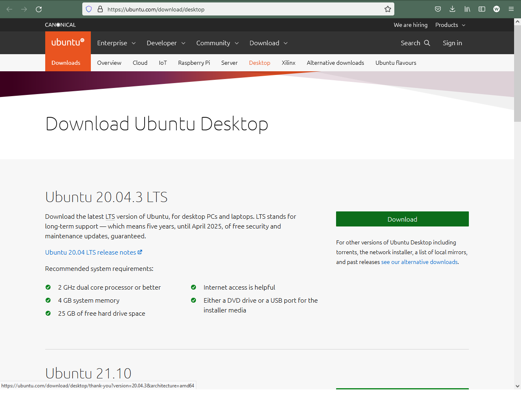Screen dimensions: 521x400
Task: Click the scrollbar down arrow
Action: pyautogui.click(x=517, y=386)
